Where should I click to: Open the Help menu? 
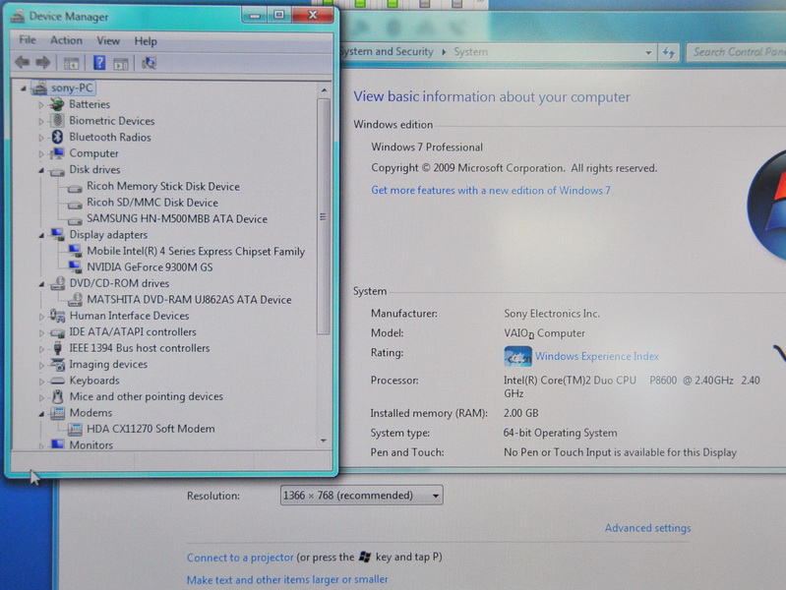(146, 41)
